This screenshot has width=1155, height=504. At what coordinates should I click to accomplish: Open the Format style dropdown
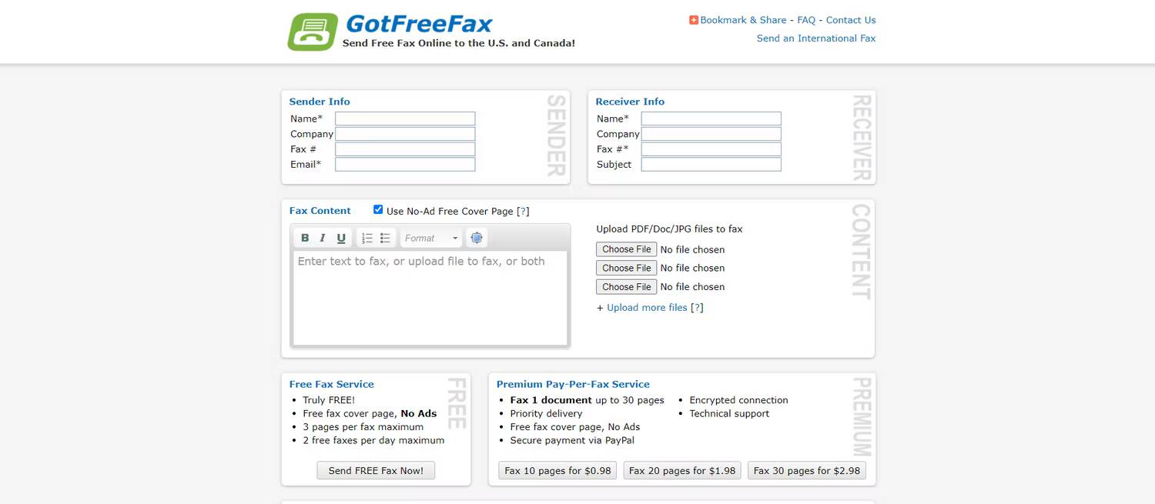click(x=430, y=238)
